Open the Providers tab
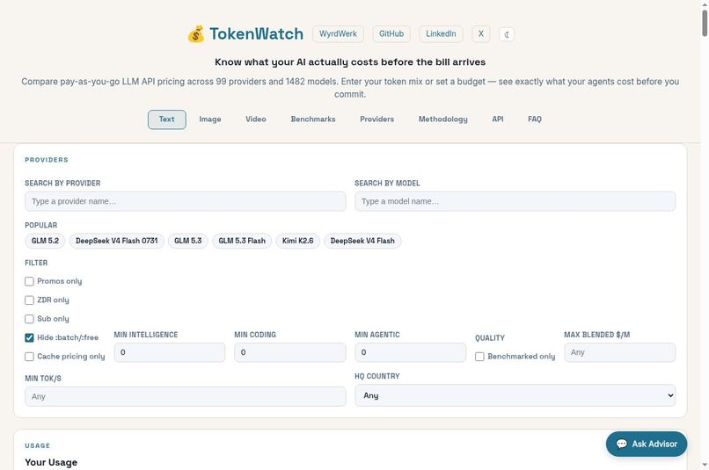Screen dimensions: 709x470 point(377,119)
